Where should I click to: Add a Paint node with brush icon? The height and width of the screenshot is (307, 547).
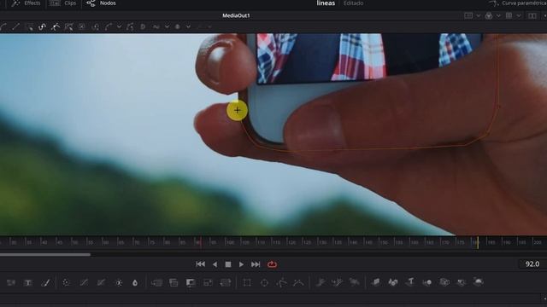[x=45, y=282]
